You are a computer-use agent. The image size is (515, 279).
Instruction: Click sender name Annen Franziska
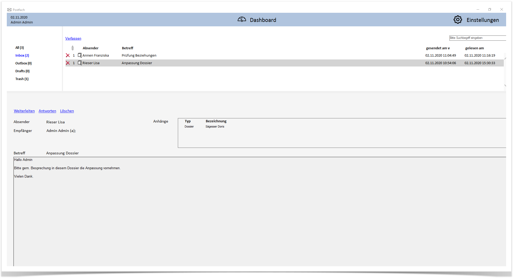click(96, 56)
